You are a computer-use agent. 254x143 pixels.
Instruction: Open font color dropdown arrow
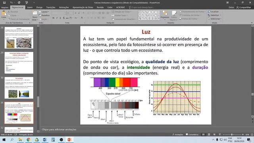tap(85, 18)
